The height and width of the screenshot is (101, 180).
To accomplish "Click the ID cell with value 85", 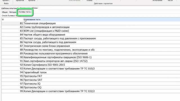I will click(x=12, y=38).
